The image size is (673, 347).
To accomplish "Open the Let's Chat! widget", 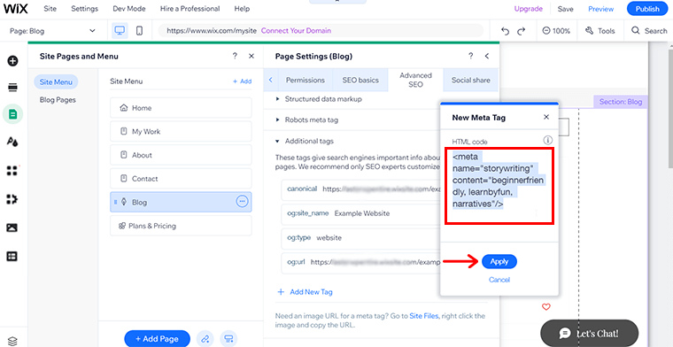I will pyautogui.click(x=589, y=333).
